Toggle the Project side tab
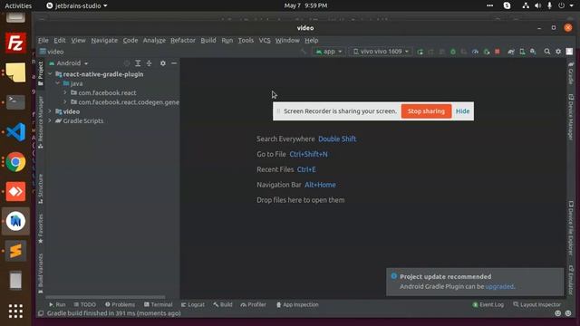This screenshot has width=580, height=326. [40, 73]
